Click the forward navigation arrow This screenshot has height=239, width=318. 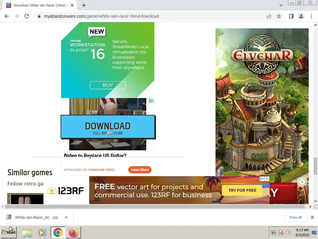click(x=17, y=16)
